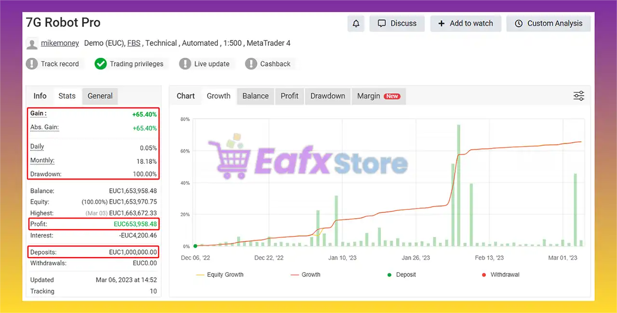
Task: Open the mikemoney profile link
Action: 60,43
